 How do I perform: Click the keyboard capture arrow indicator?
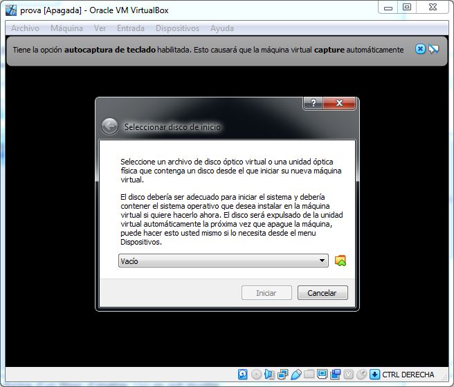click(x=374, y=374)
